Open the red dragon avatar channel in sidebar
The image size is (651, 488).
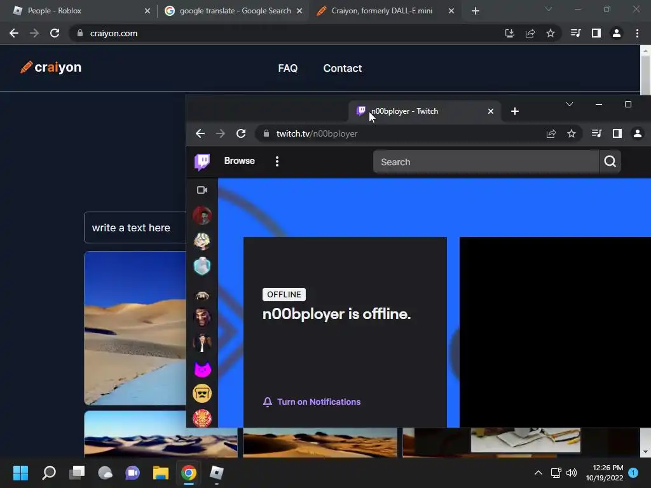202,418
